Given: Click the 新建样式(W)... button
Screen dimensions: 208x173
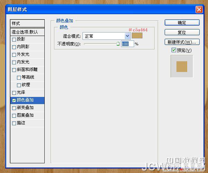Looking at the screenshot, I should (182, 42).
